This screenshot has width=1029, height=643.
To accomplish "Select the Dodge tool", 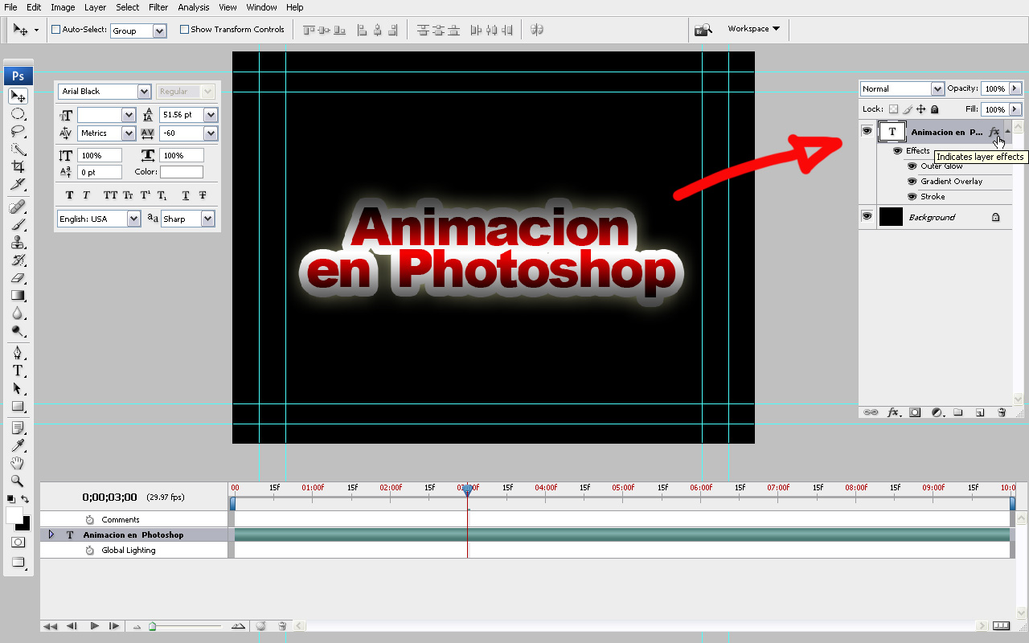I will click(x=18, y=331).
